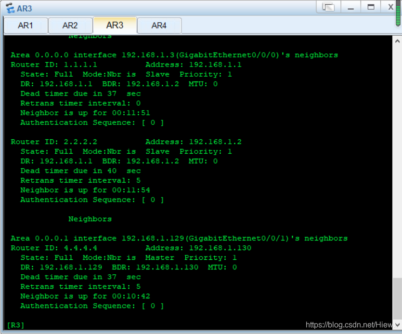Click 'Neighbor is up for 00:11:54'
The width and height of the screenshot is (402, 334).
[x=85, y=190]
